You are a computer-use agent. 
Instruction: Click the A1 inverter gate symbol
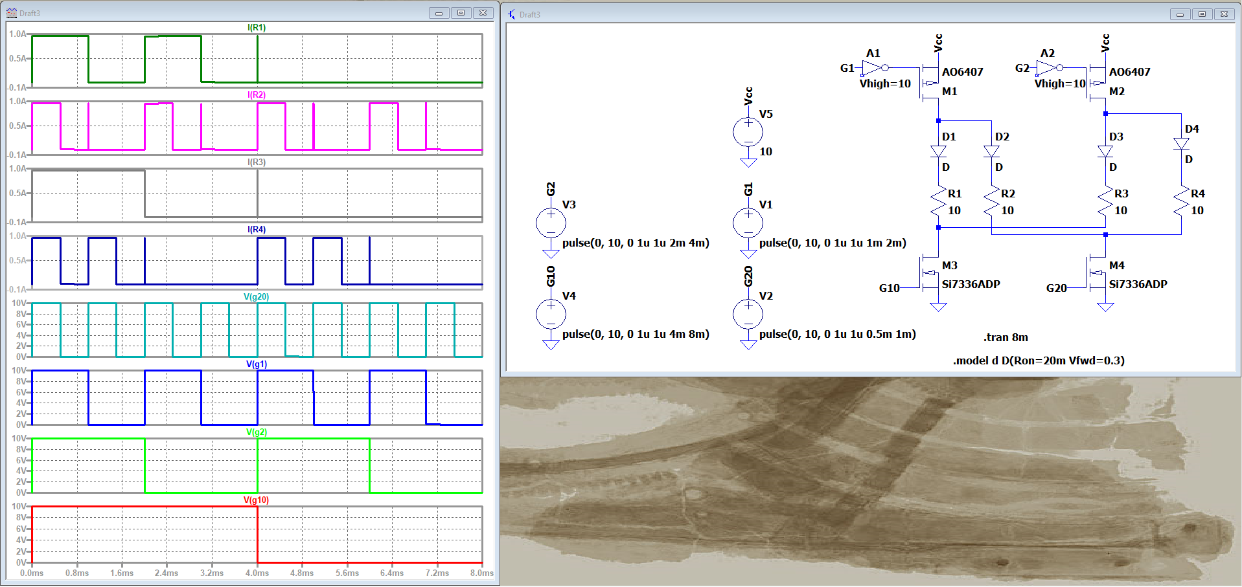tap(874, 67)
